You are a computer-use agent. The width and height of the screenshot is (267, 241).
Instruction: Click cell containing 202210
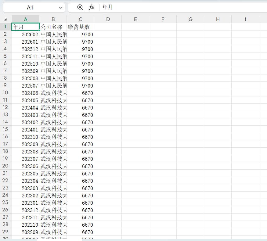pyautogui.click(x=26, y=225)
